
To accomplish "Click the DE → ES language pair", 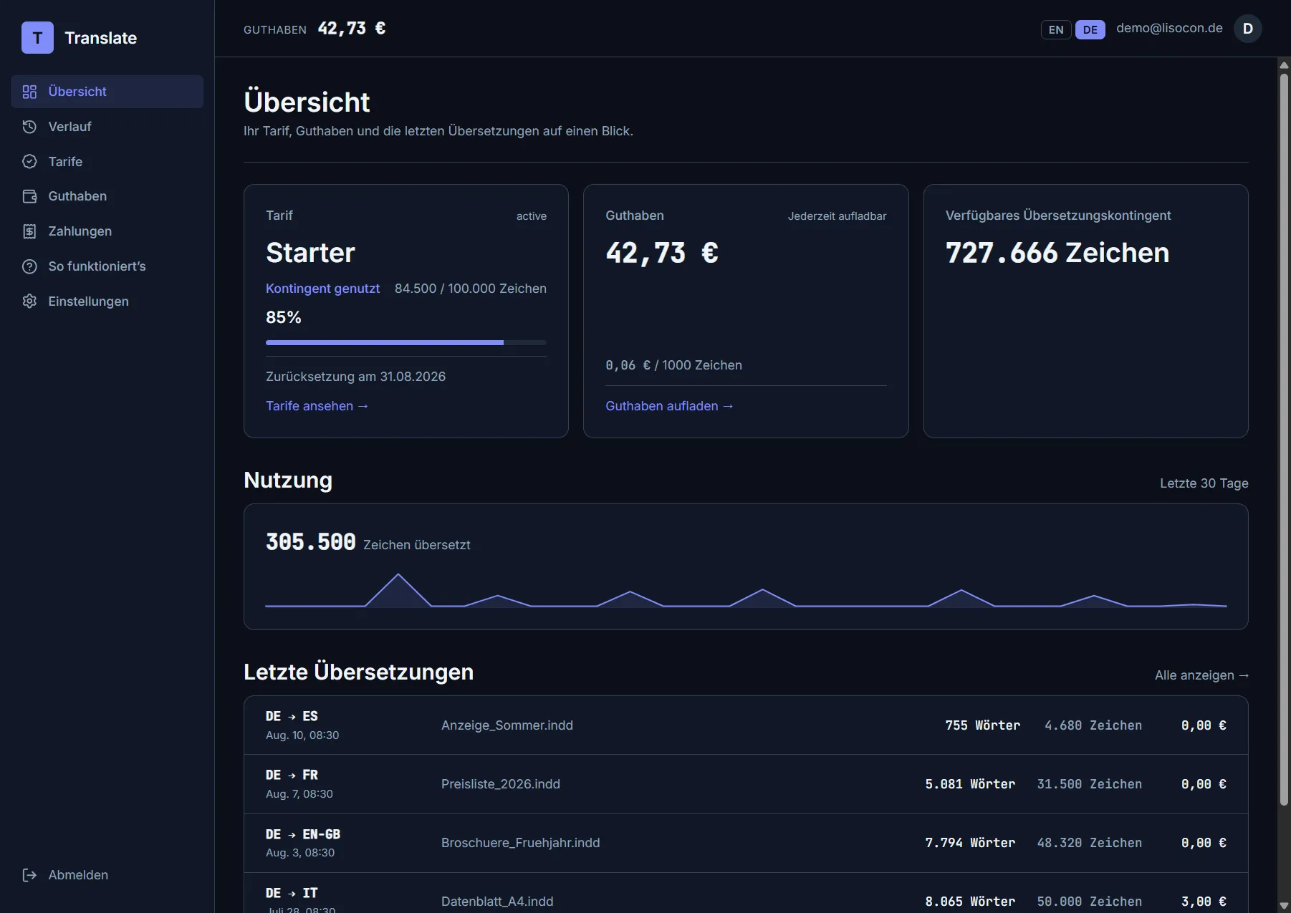I will coord(292,716).
